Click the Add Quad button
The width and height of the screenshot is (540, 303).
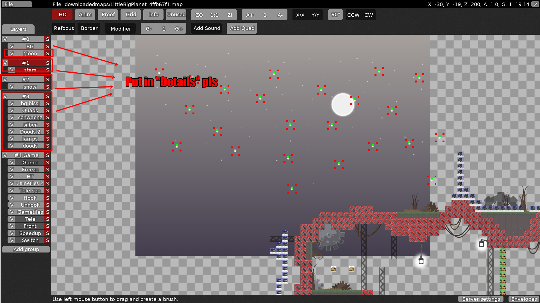pyautogui.click(x=242, y=28)
